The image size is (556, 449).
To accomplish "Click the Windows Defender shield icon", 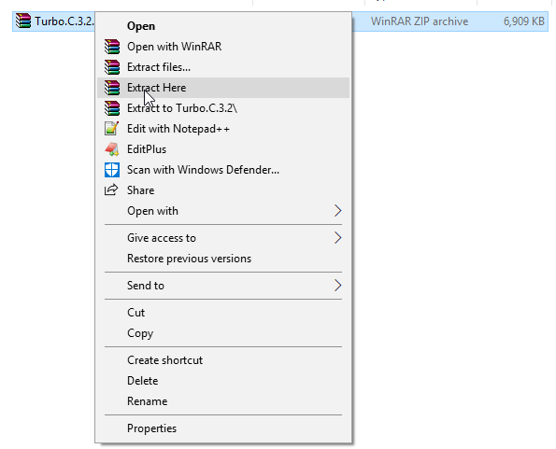I will click(x=112, y=170).
